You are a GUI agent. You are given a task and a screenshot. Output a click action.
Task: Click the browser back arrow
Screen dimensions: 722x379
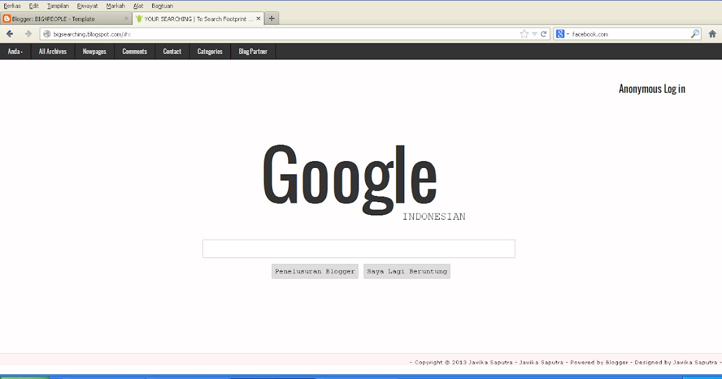pyautogui.click(x=10, y=34)
